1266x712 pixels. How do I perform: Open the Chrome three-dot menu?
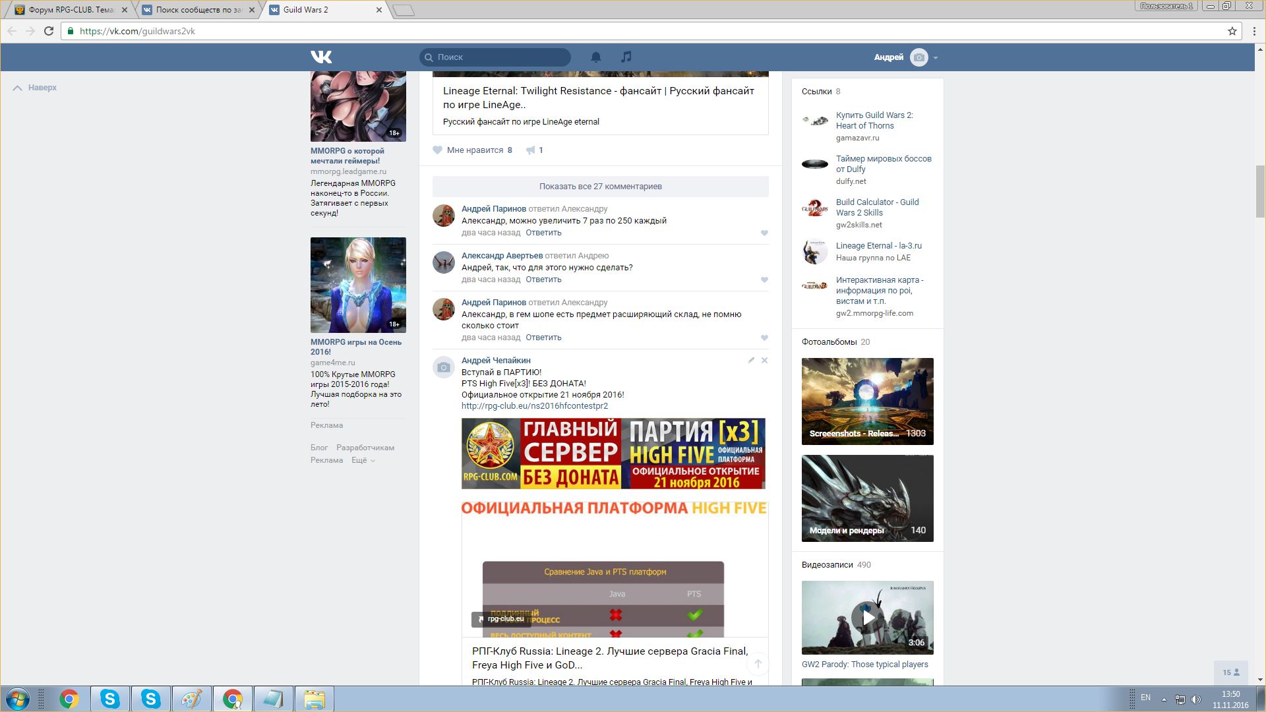(1254, 31)
